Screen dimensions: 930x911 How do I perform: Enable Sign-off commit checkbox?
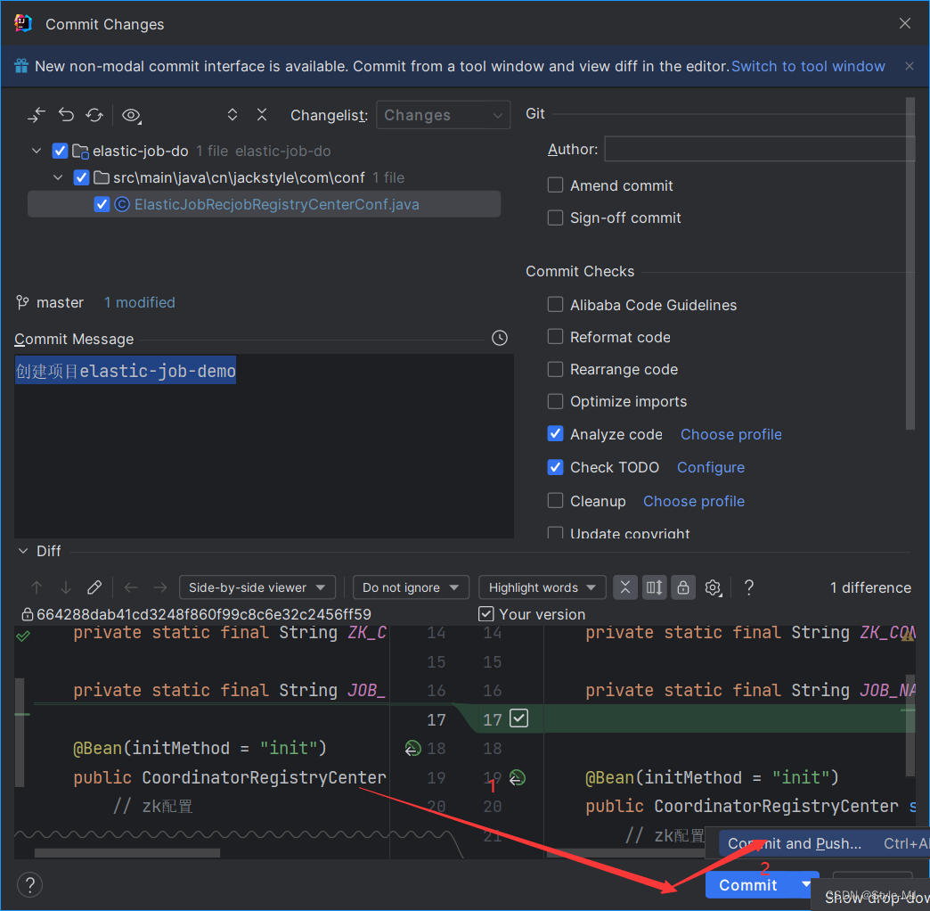555,217
